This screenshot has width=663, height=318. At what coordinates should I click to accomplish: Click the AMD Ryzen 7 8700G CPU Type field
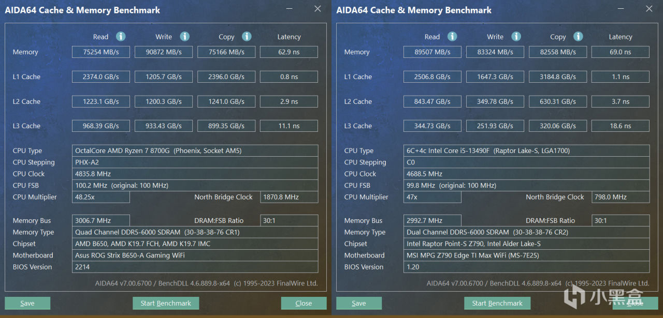pos(195,151)
